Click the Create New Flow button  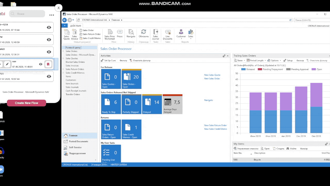click(27, 103)
